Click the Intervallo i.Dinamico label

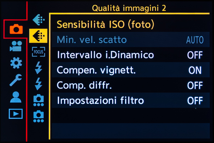pos(105,55)
